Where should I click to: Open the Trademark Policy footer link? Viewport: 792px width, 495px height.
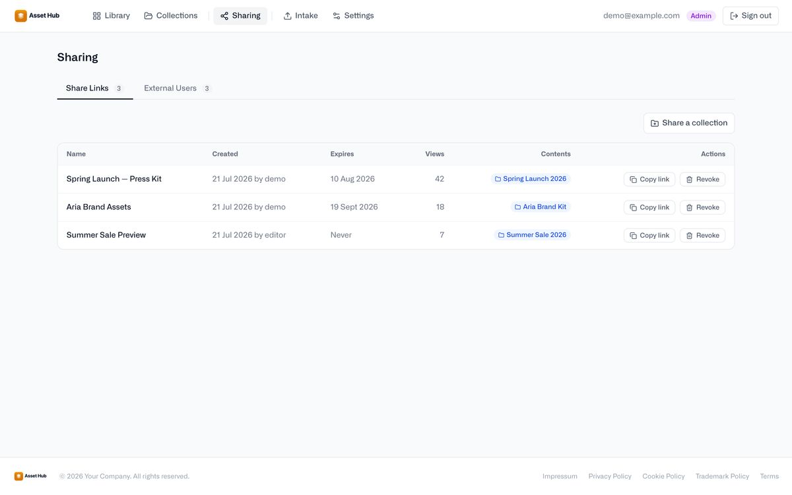[x=722, y=477]
